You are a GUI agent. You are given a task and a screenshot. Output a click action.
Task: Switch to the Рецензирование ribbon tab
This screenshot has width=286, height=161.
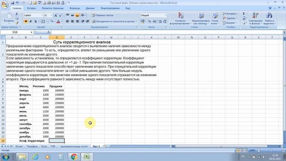point(110,8)
